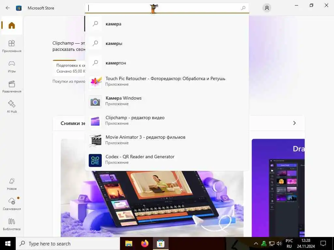
Task: Show hidden tray icons arrow
Action: [256, 243]
